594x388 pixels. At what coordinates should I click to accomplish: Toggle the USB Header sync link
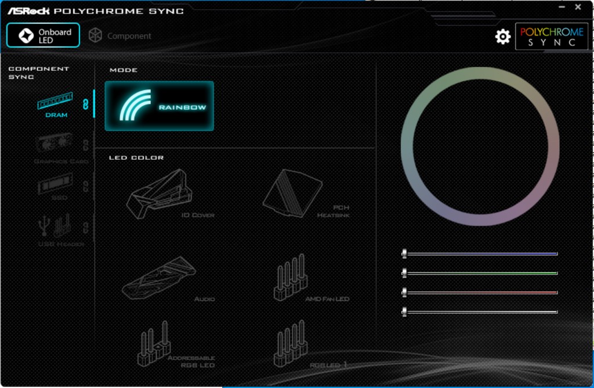(86, 228)
